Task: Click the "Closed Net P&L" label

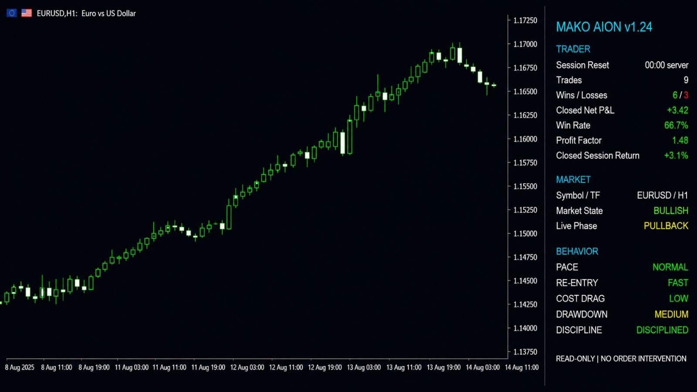Action: point(585,110)
